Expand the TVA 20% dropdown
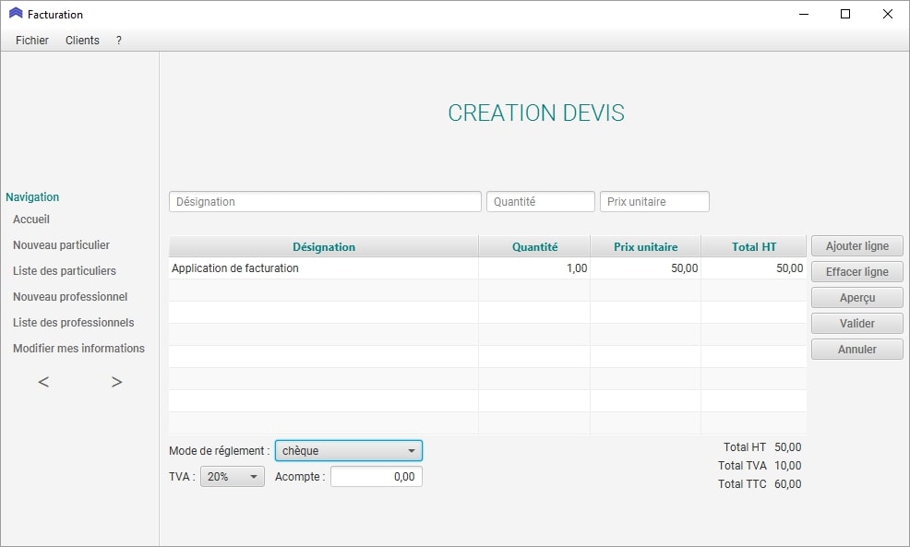 232,477
